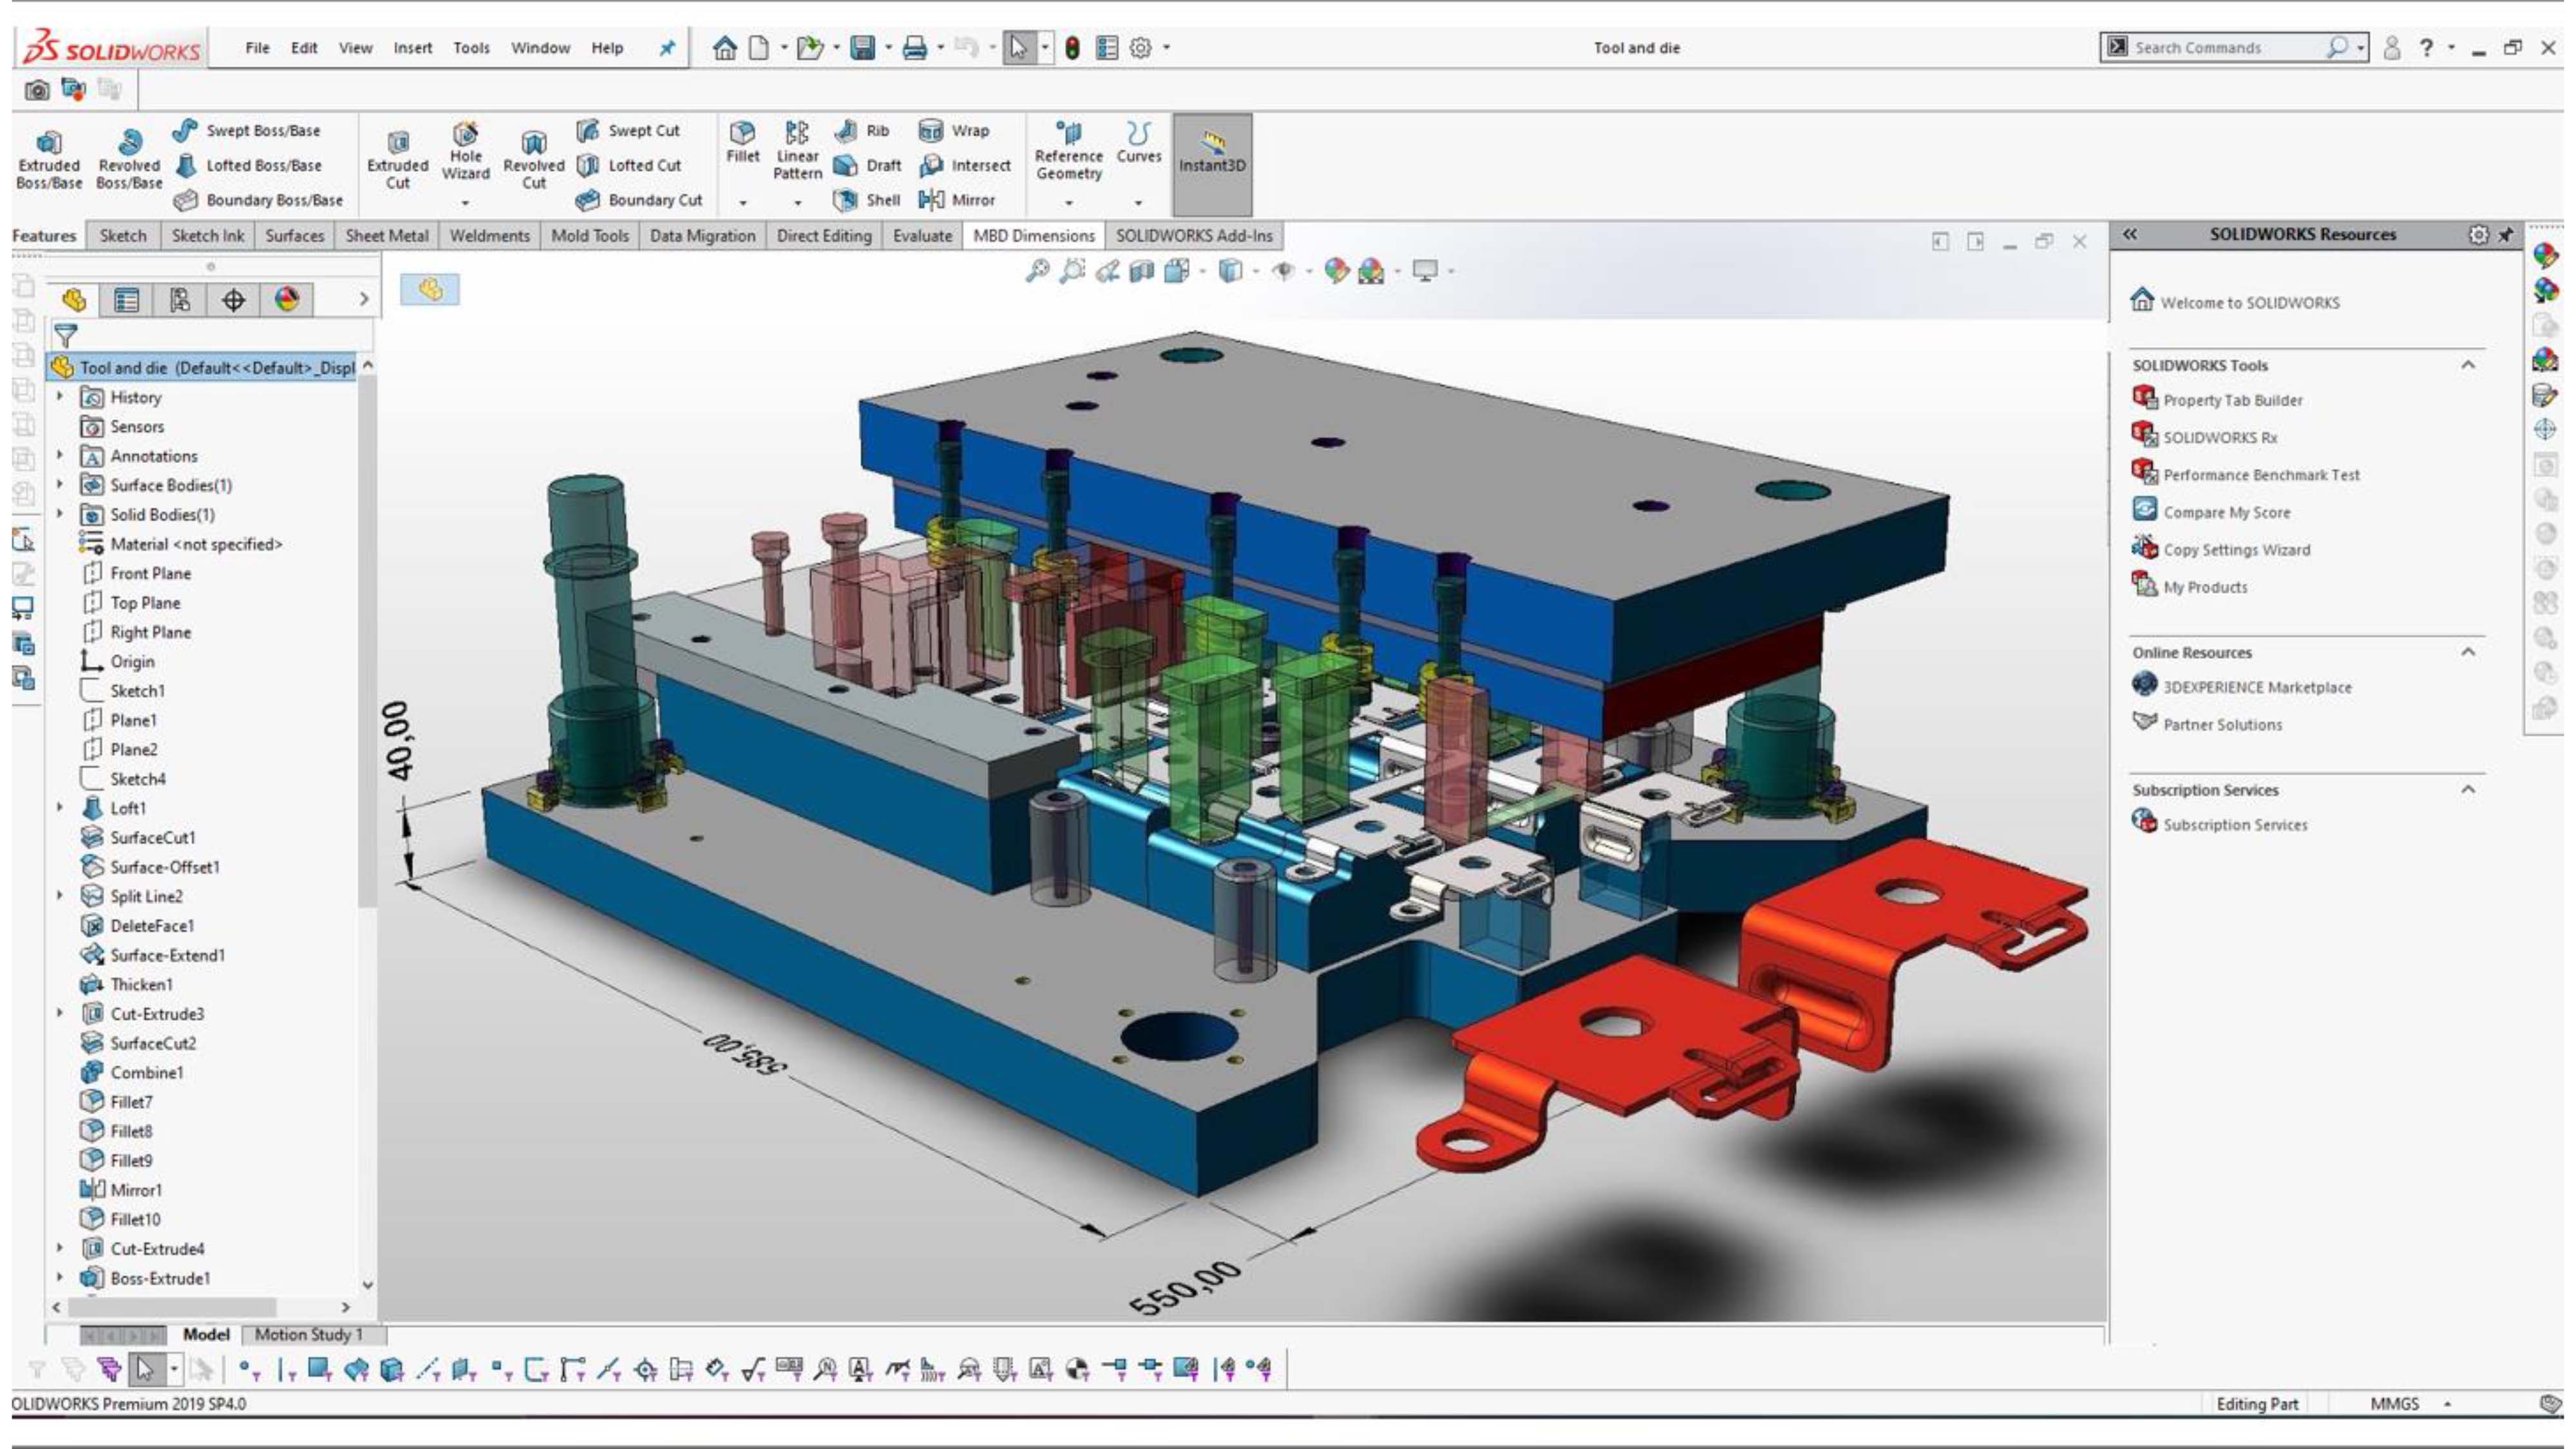Select the Linear Pattern tool
Screen dimensions: 2576x1449
(x=797, y=150)
